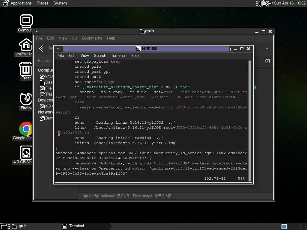Select Browse Network in sidebar
This screenshot has height=230, width=307.
[46, 118]
